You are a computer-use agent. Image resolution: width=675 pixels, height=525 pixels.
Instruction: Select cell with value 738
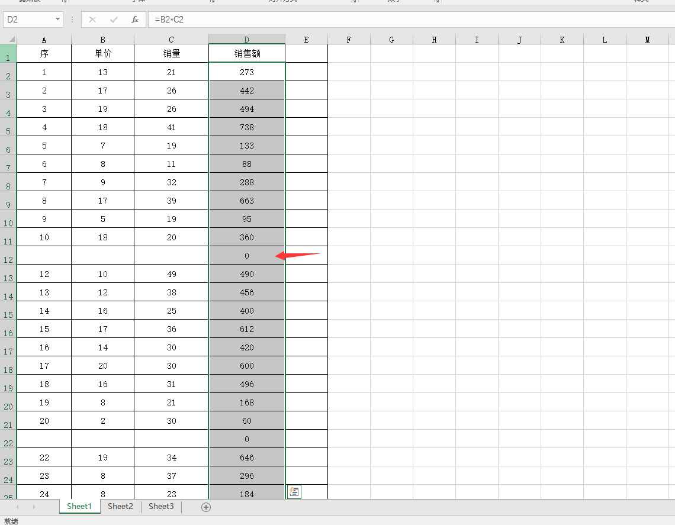tap(247, 127)
